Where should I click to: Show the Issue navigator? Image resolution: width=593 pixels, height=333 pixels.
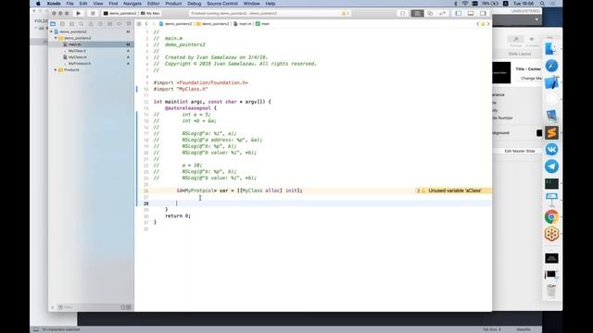[91, 24]
